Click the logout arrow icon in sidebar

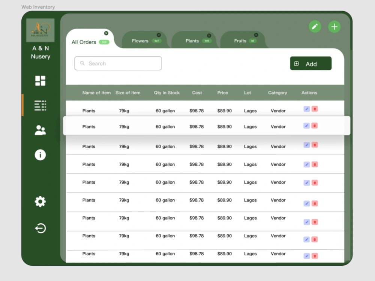40,228
